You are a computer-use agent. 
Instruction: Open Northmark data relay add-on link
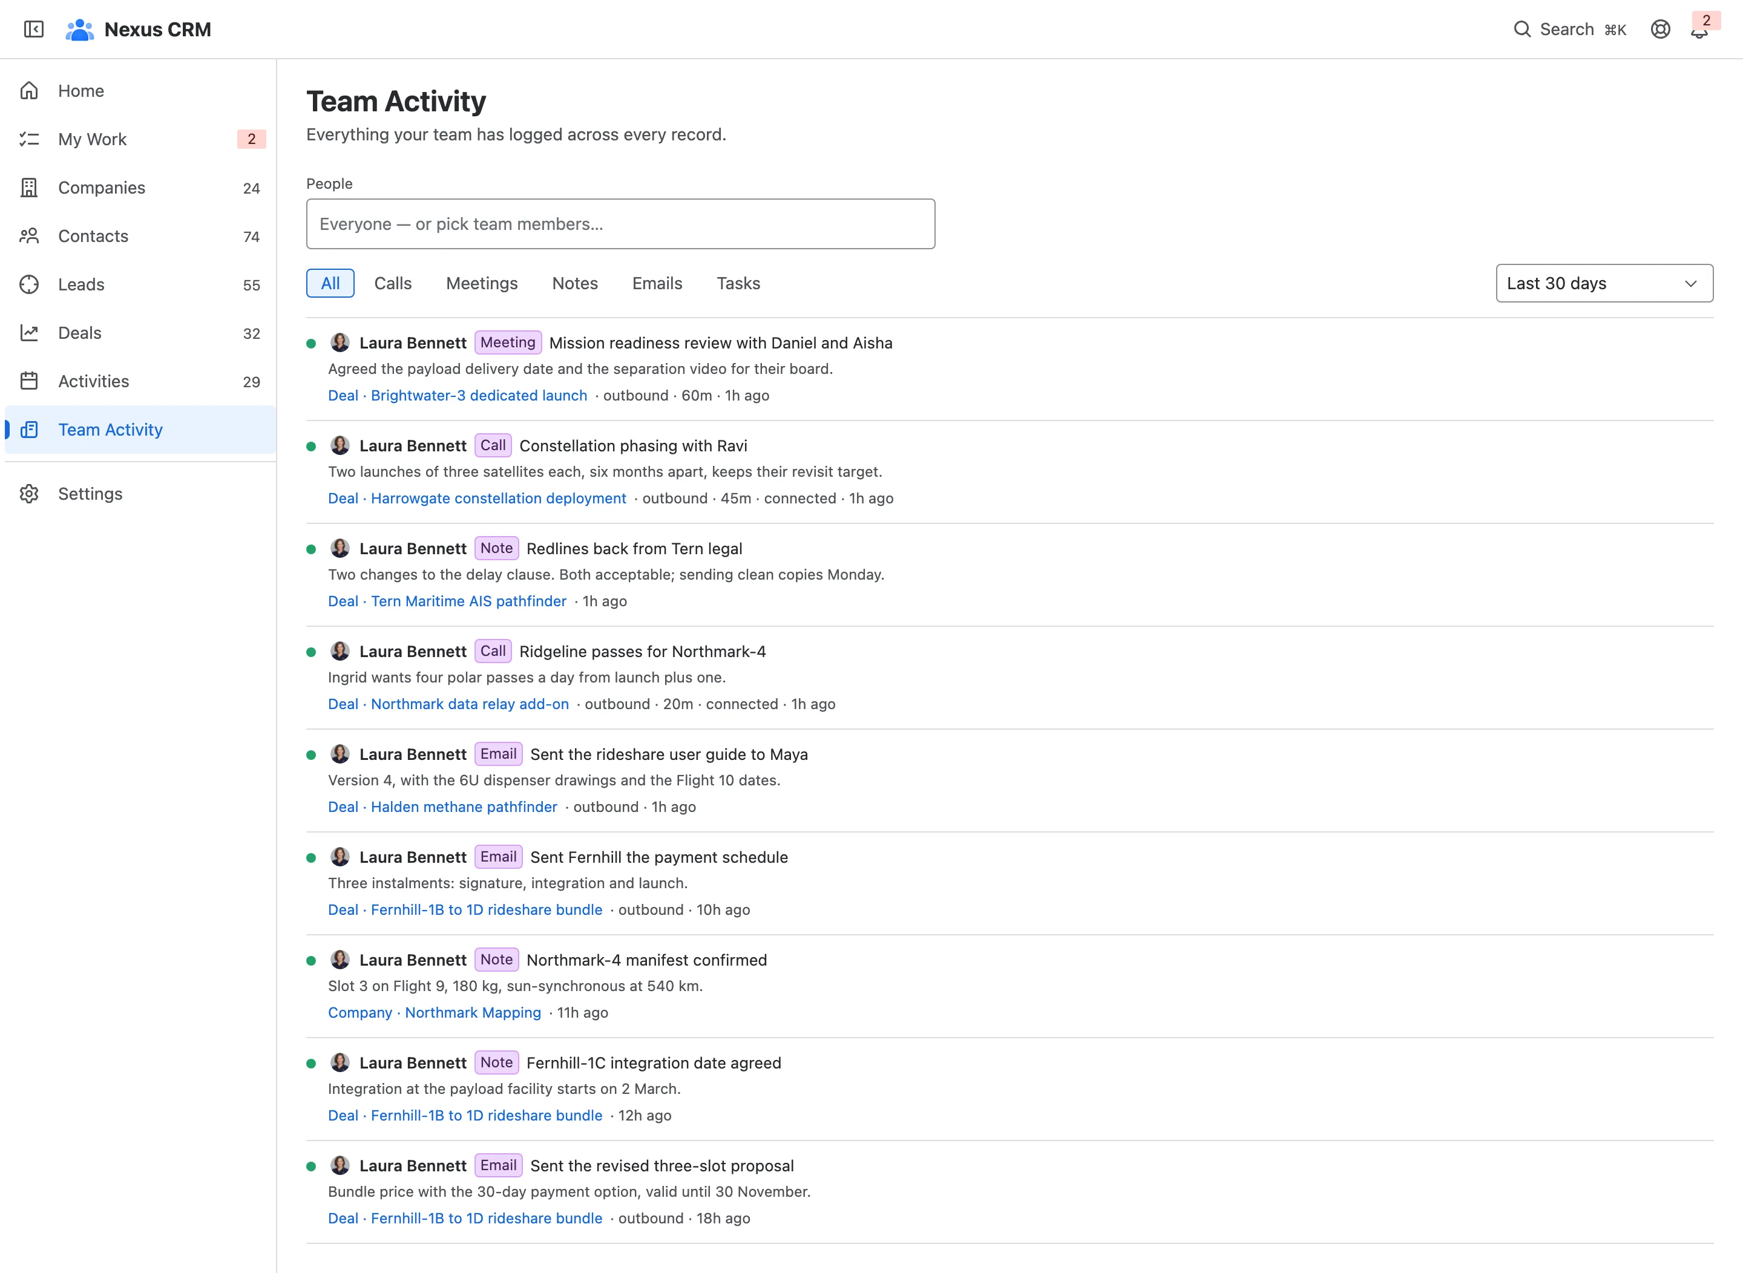tap(448, 704)
